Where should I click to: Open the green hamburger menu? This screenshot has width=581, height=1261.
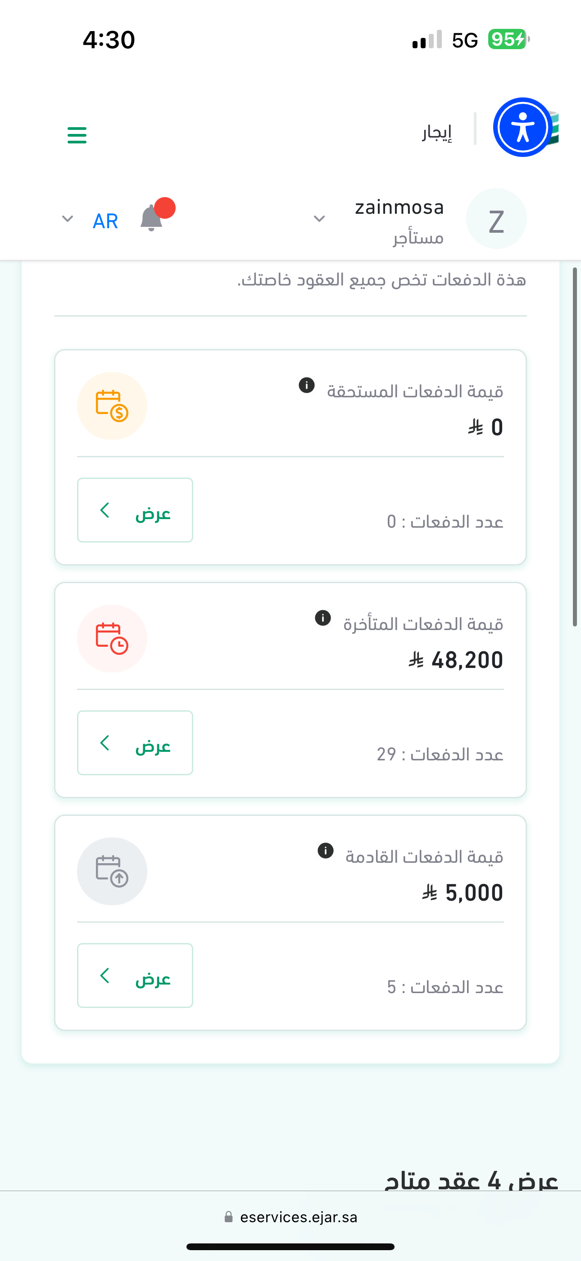(x=77, y=135)
